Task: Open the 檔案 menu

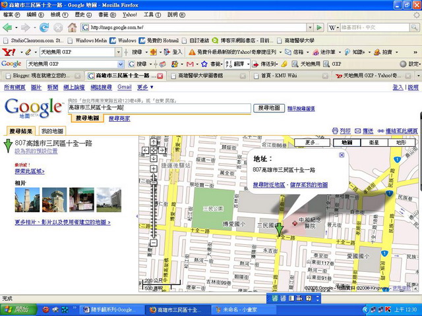Action: [x=12, y=14]
